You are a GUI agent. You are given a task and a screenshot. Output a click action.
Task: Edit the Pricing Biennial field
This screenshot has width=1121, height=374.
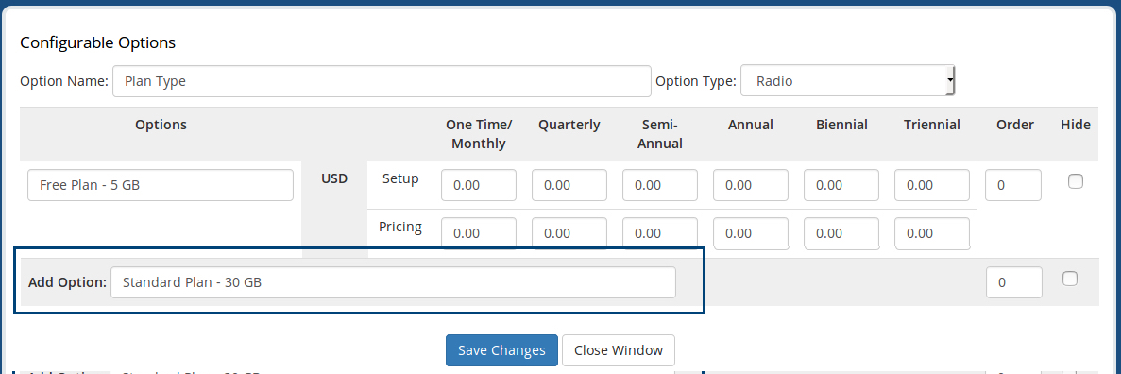tap(841, 233)
